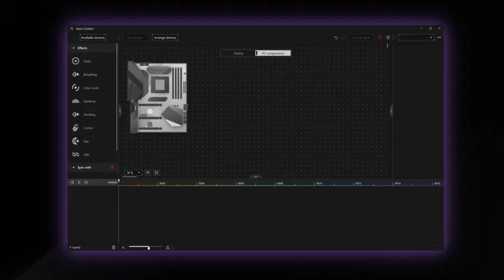Click the redo arrow icon
The height and width of the screenshot is (280, 504).
343,38
